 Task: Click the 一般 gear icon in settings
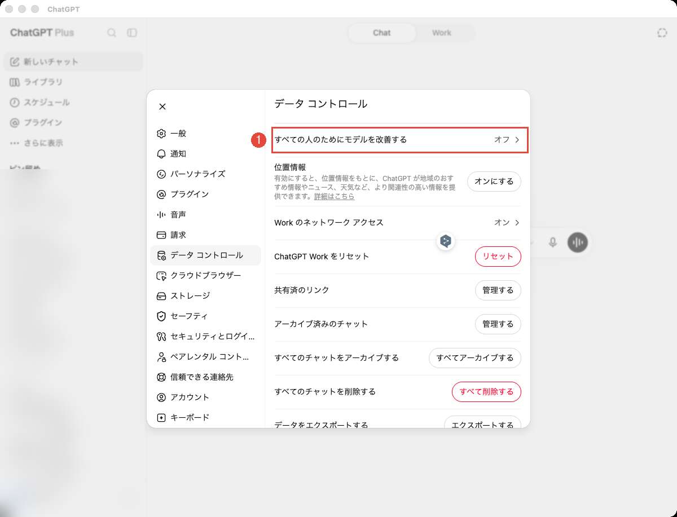click(x=161, y=134)
